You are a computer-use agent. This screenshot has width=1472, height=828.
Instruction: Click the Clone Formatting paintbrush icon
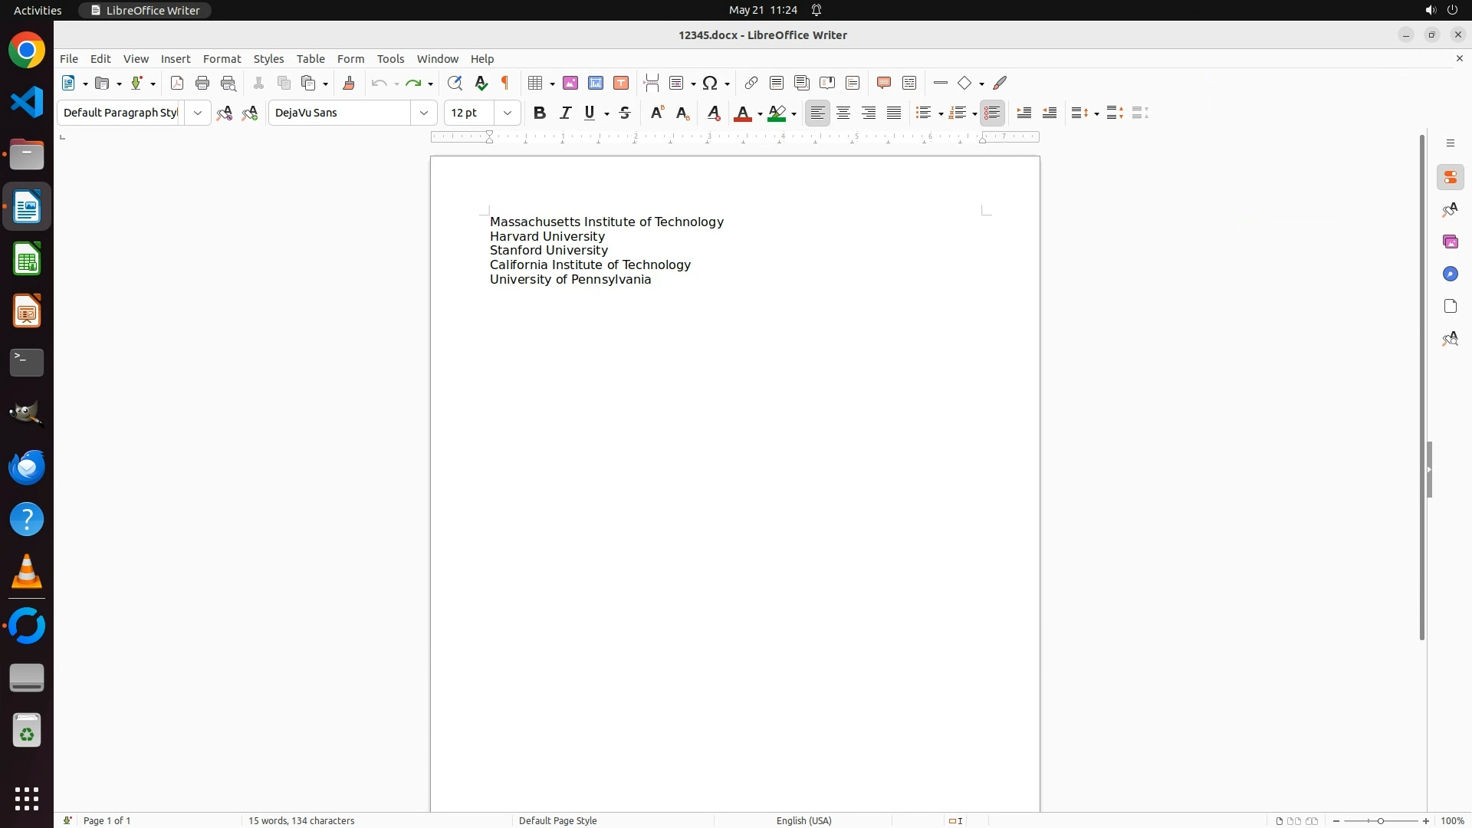click(x=349, y=83)
